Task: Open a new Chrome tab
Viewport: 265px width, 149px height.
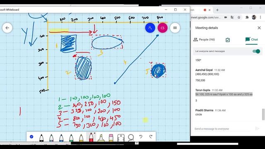Action: 217,10
